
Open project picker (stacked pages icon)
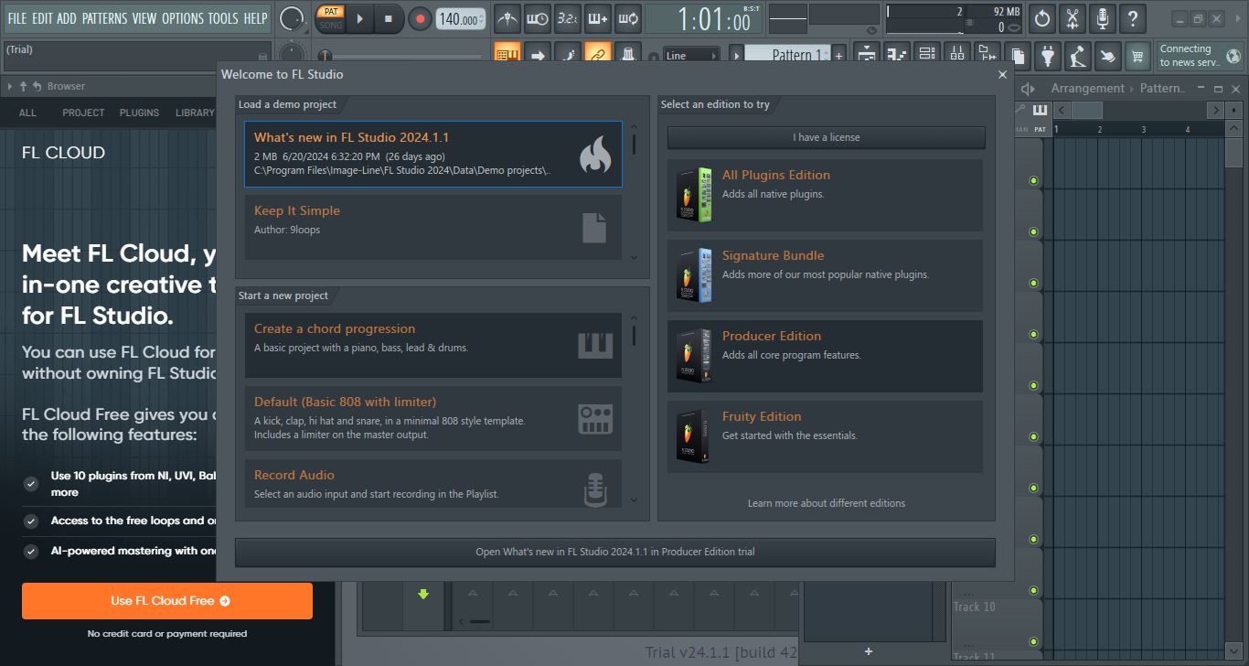1018,56
